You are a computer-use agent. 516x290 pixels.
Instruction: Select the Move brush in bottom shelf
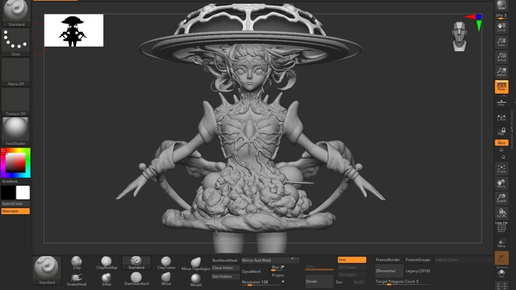[x=166, y=279]
